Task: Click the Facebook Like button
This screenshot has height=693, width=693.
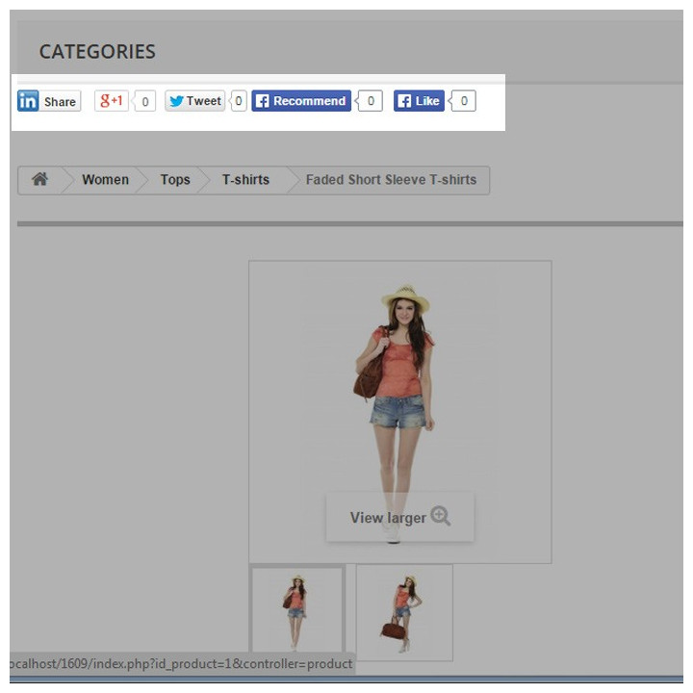Action: coord(419,101)
